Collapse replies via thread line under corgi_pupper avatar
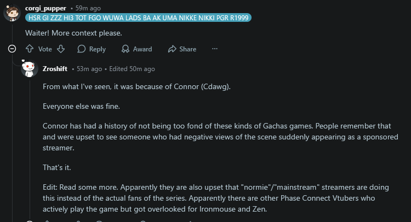Screen dimensions: 411x222 12,34
